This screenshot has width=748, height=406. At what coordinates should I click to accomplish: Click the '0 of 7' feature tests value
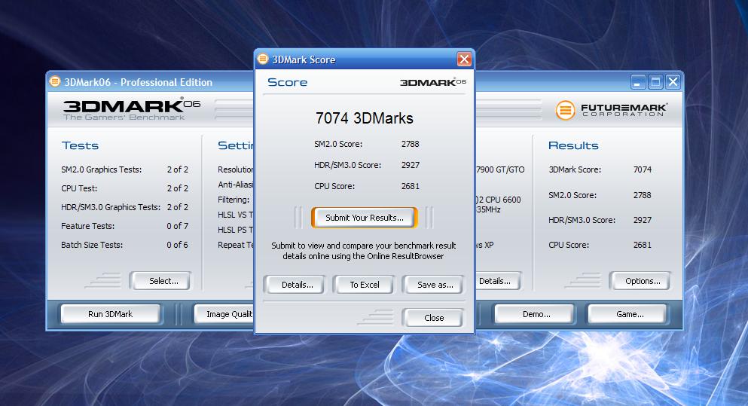click(178, 226)
